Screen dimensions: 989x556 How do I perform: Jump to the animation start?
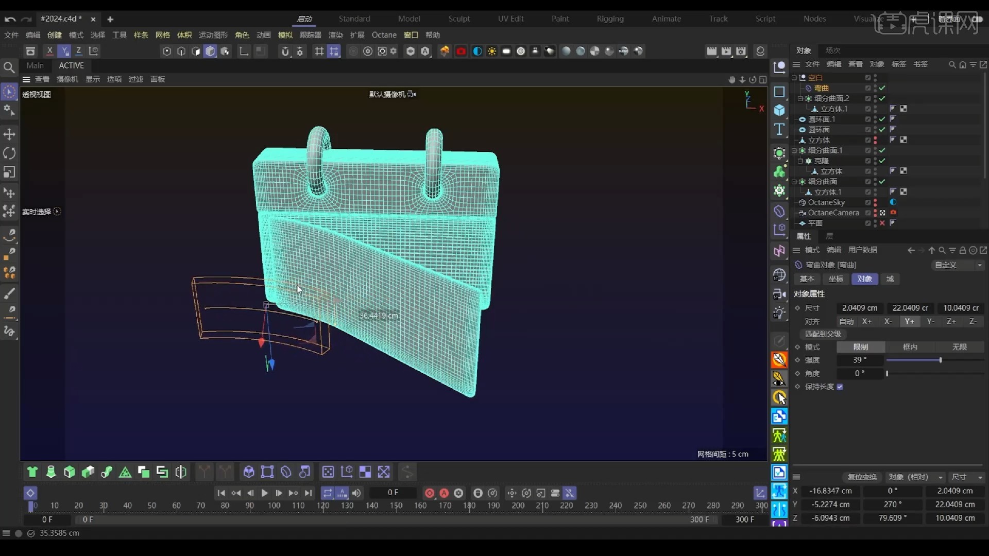click(221, 493)
